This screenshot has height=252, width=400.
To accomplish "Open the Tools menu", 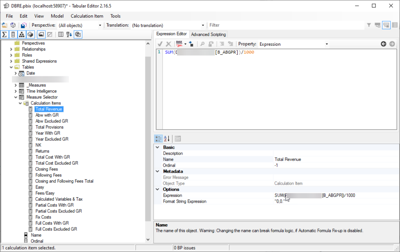I will pyautogui.click(x=115, y=16).
